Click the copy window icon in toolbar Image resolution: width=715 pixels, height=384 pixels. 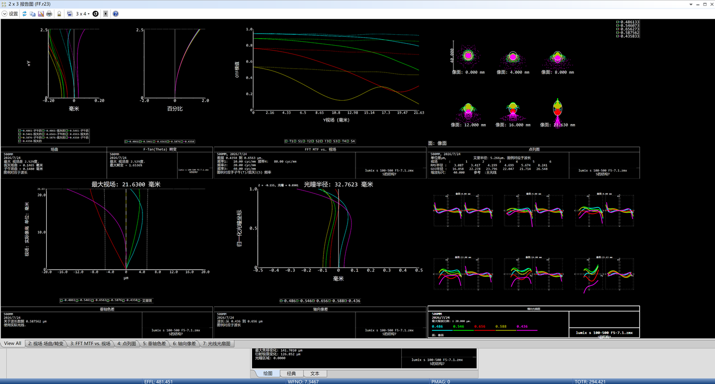pyautogui.click(x=33, y=14)
